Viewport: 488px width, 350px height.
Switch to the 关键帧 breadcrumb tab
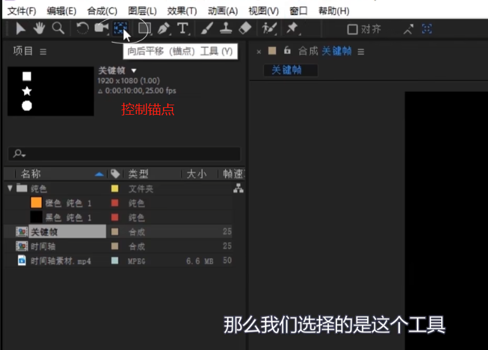pos(290,70)
